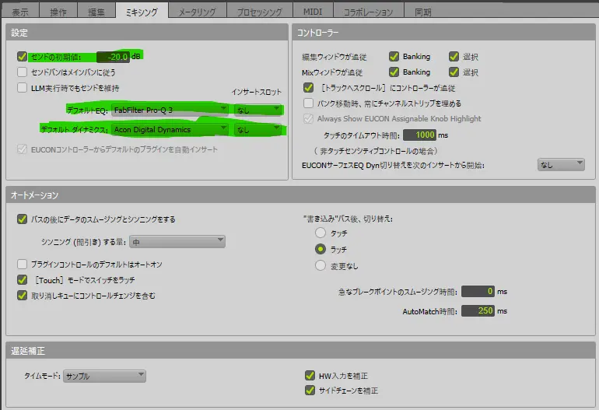Switch to the メータリング tab
The width and height of the screenshot is (599, 410).
pyautogui.click(x=198, y=12)
